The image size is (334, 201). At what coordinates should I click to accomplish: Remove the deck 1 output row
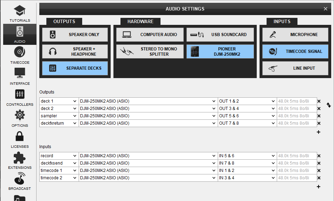319,101
